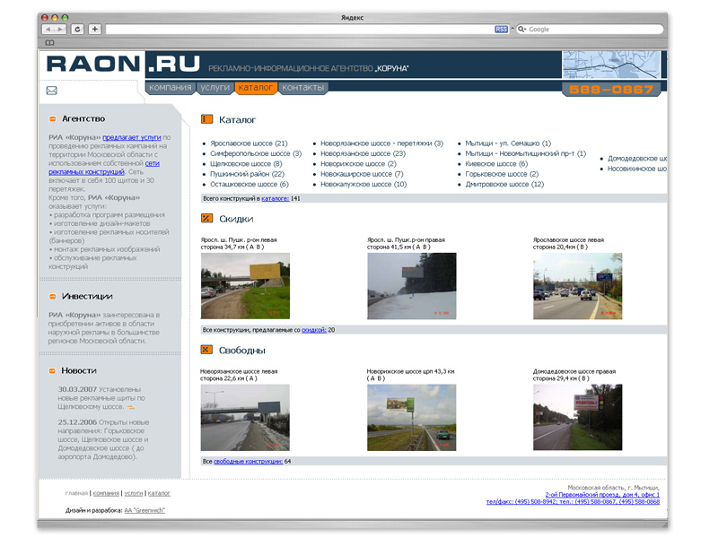
Task: Open Симферопольское шоссе (3) catalog entry
Action: (x=256, y=153)
